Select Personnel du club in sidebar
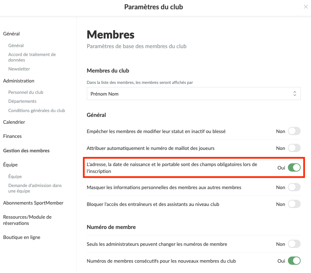Viewport: 311px width, 273px height. (x=26, y=92)
